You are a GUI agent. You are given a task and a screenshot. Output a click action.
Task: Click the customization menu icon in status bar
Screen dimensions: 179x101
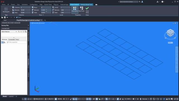177,99
